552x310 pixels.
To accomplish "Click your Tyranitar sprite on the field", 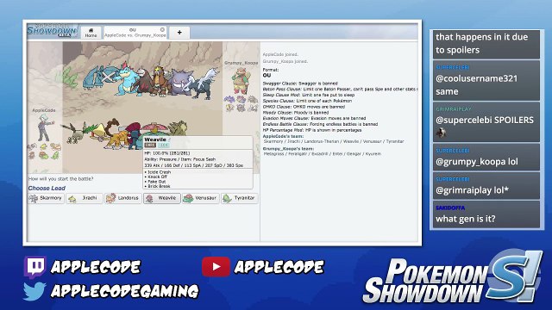I will (x=178, y=128).
